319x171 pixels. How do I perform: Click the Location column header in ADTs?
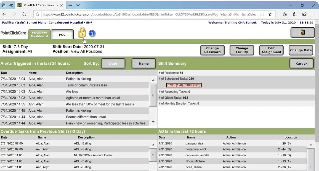(291, 137)
